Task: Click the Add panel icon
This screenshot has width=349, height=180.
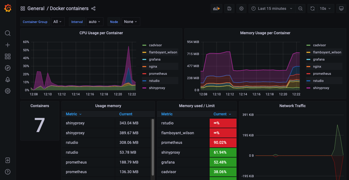Action: pos(216,8)
